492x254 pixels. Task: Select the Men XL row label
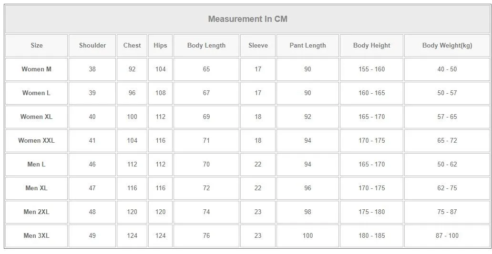[37, 188]
